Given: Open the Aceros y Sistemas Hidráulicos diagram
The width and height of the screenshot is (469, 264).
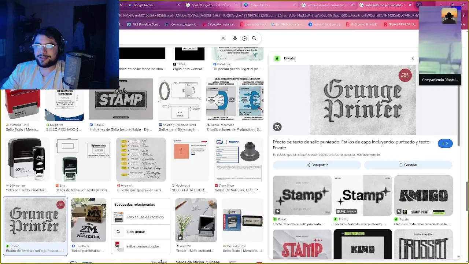Looking at the screenshot, I should coord(180,99).
